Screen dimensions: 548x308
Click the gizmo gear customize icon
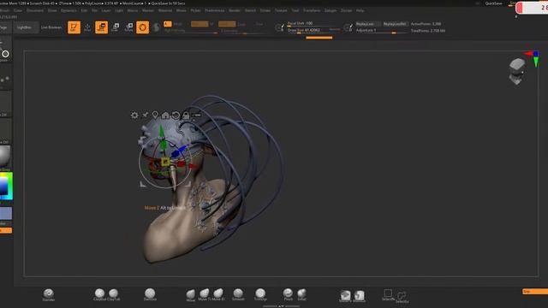(x=134, y=115)
